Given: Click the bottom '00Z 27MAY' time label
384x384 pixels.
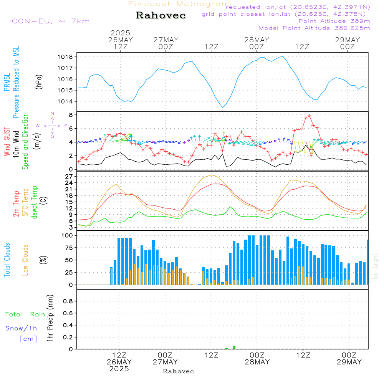Looking at the screenshot, I should (x=165, y=359).
